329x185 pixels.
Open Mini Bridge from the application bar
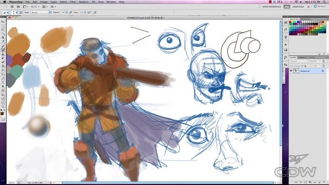pos(18,7)
